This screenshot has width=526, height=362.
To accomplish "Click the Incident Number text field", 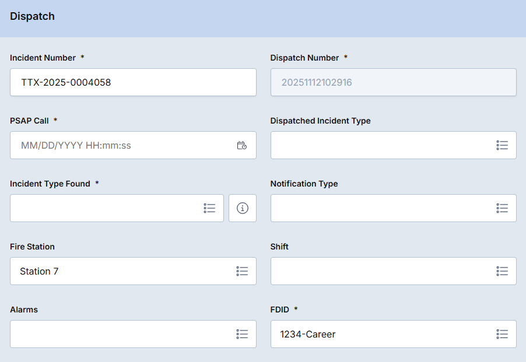I will tap(133, 82).
